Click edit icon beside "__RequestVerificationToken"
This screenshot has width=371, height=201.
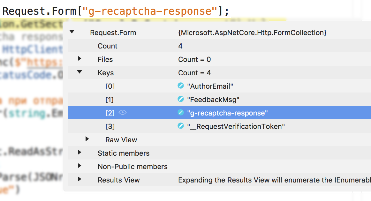181,126
